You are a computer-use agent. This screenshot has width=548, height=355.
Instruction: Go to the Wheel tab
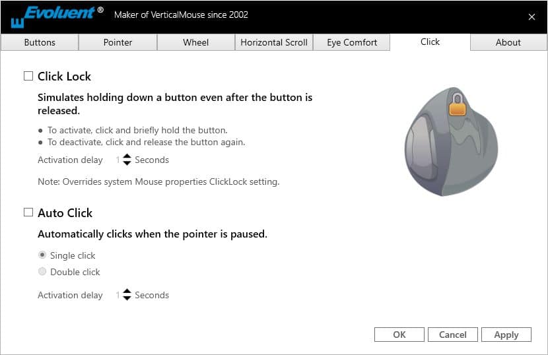[195, 42]
